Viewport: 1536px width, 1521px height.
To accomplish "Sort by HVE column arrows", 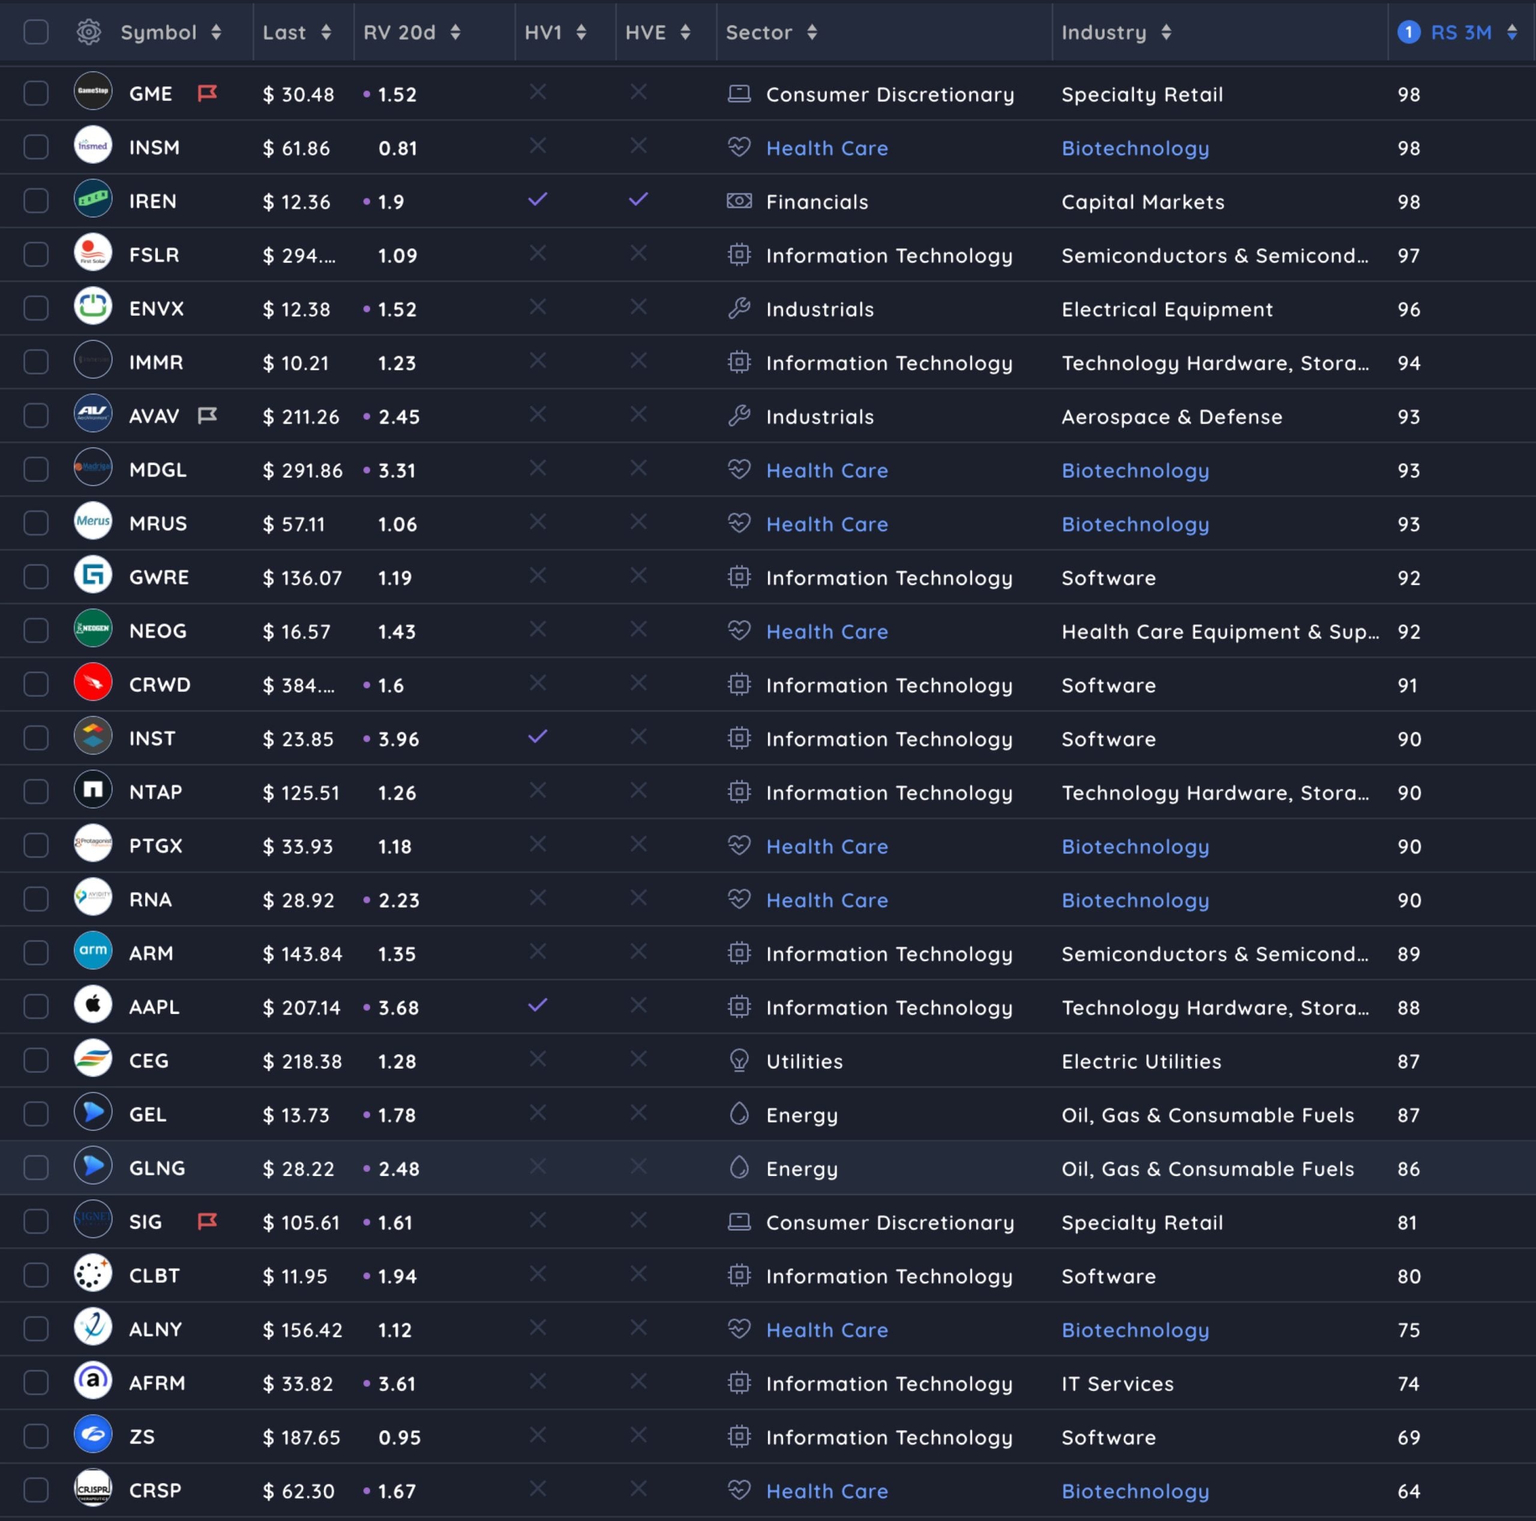I will coord(685,32).
